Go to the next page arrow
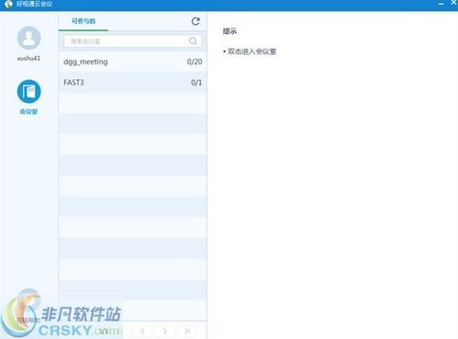 165,331
